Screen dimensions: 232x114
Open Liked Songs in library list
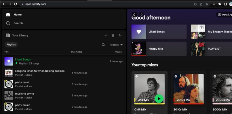point(64,61)
